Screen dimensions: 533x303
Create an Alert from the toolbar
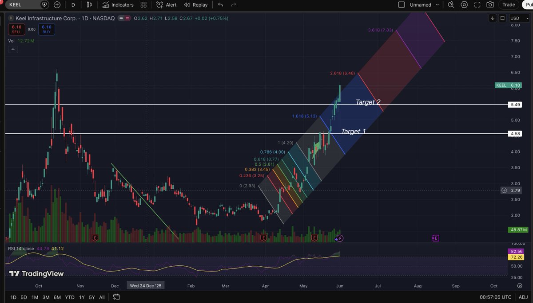[x=167, y=5]
